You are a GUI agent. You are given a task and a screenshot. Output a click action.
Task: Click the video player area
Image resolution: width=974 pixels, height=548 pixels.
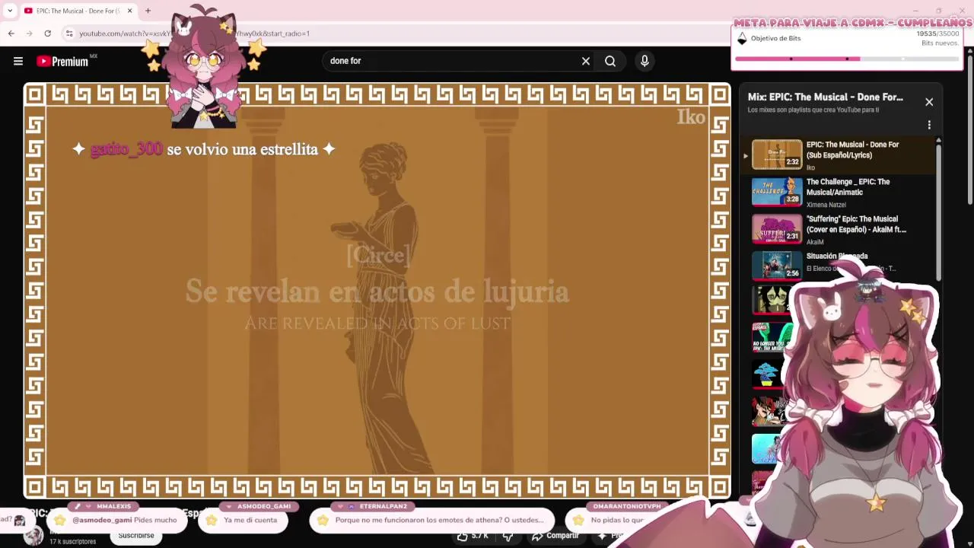click(x=377, y=289)
